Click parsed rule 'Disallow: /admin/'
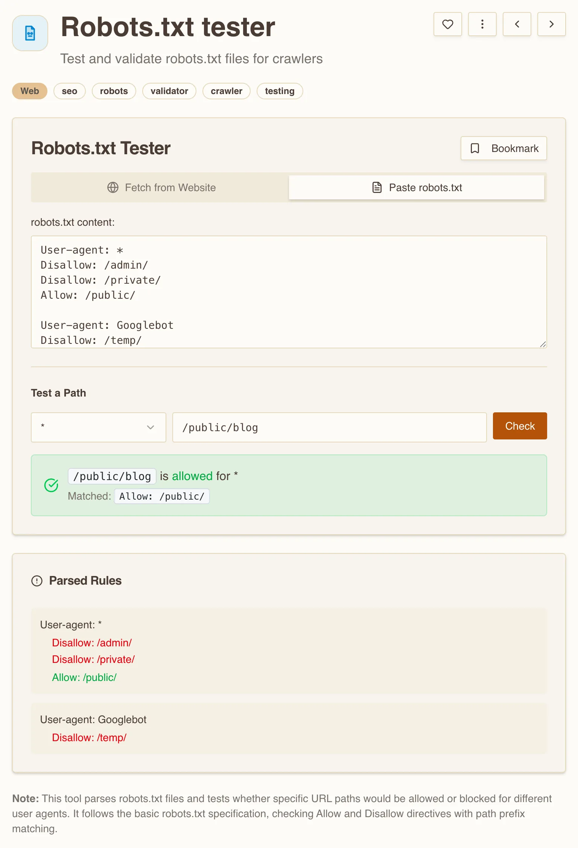Screen dimensions: 578x848 coord(92,643)
